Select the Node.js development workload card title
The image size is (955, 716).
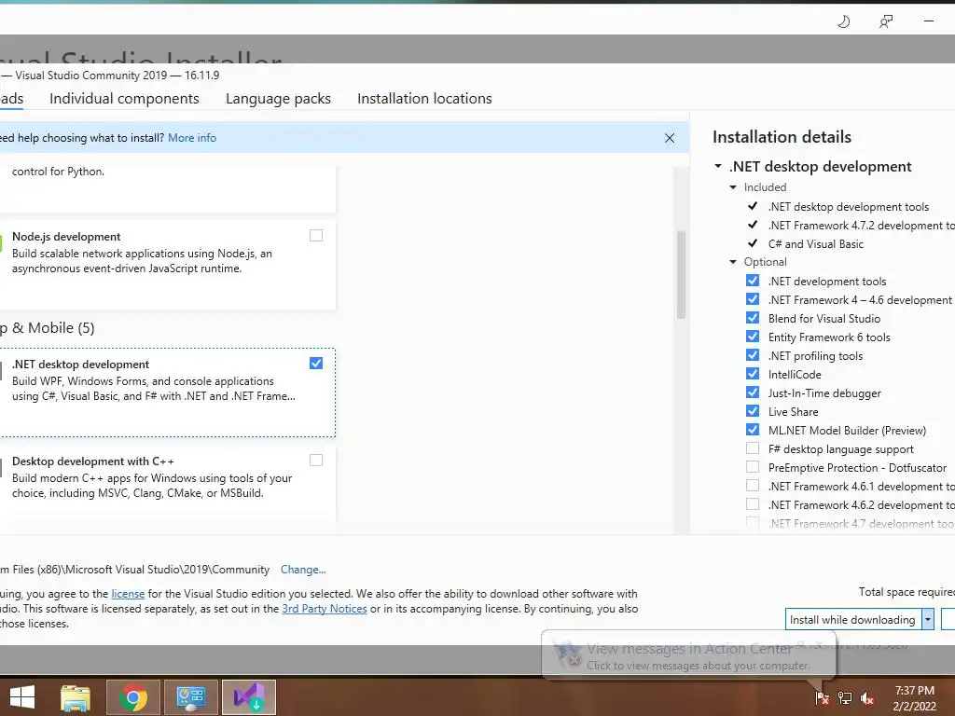pos(66,237)
